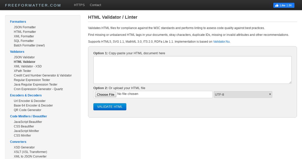Click the HTML Validator / Linter heading
Image resolution: width=302 pixels, height=159 pixels.
[113, 17]
